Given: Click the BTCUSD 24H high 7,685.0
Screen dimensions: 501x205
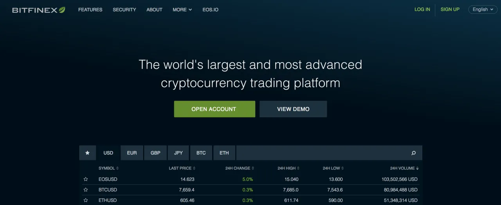Looking at the screenshot, I should (291, 190).
